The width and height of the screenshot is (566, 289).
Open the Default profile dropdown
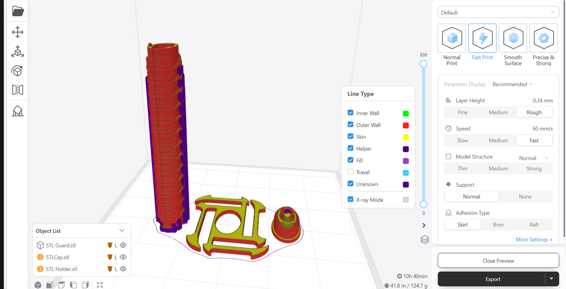pyautogui.click(x=498, y=12)
